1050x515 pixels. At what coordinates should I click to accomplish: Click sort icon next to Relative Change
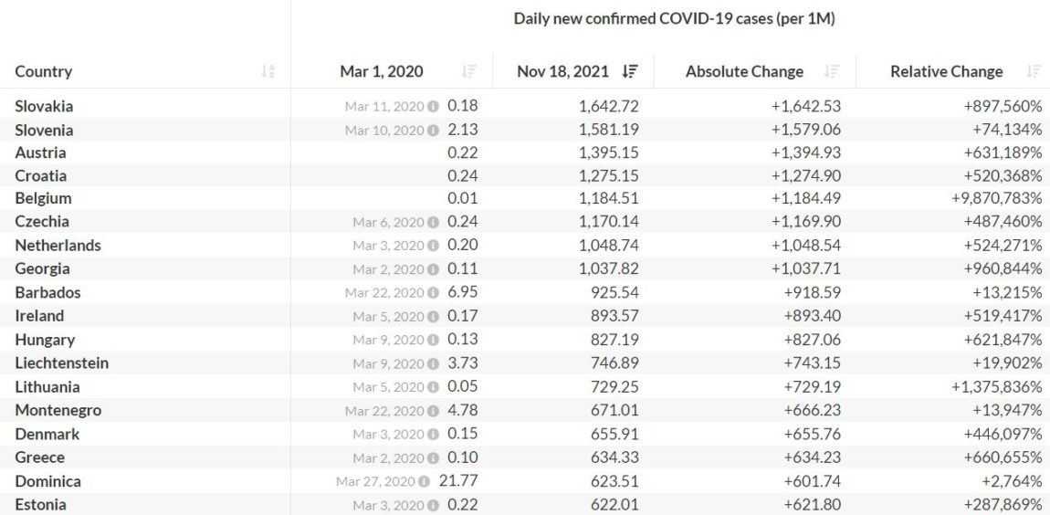click(x=1034, y=71)
